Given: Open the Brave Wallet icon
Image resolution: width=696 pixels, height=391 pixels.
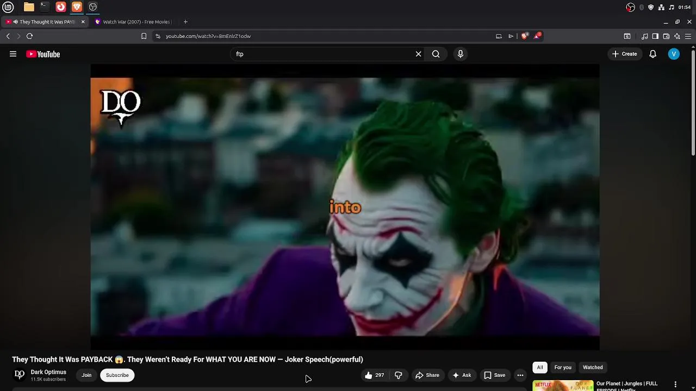Looking at the screenshot, I should tap(666, 36).
